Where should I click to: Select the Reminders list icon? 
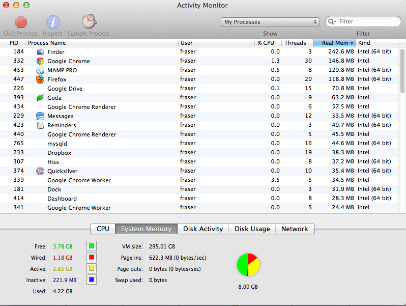coord(40,125)
